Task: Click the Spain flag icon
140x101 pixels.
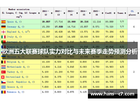Action: click(x=3, y=22)
